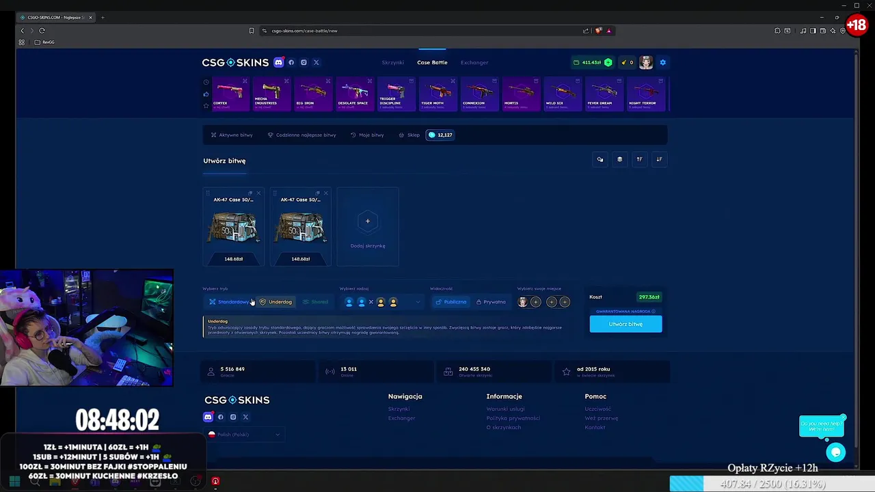Open the live chat support bubble
Screen dimensions: 875x492
point(835,452)
